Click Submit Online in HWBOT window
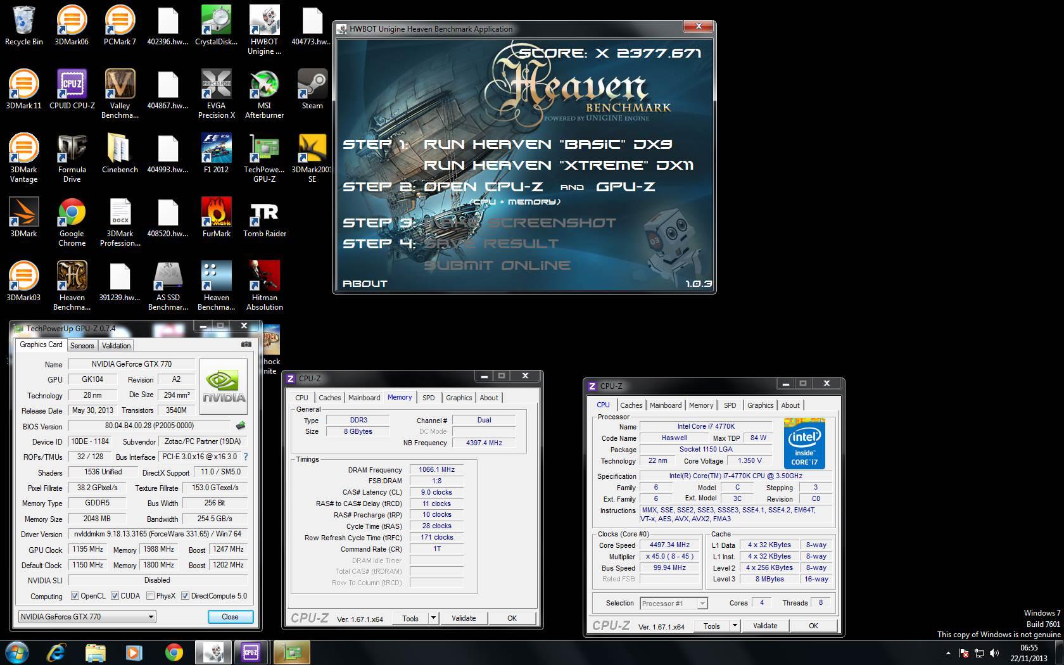Viewport: 1064px width, 665px height. click(x=497, y=265)
